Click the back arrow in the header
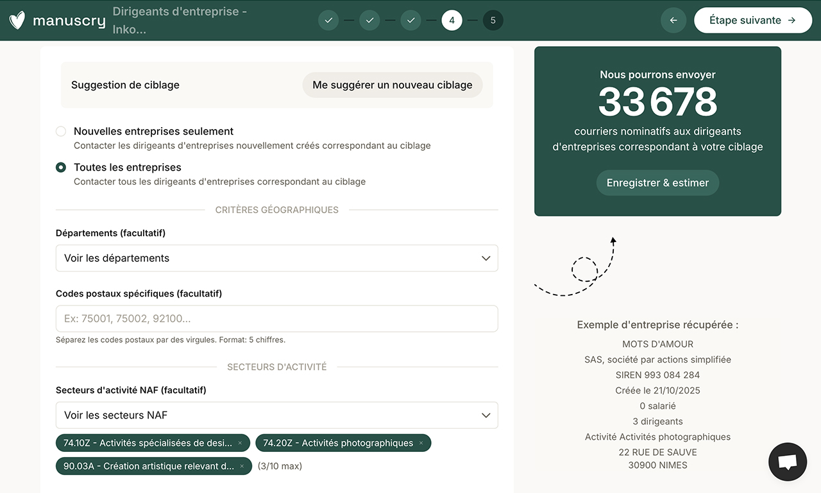Viewport: 821px width, 493px height. (x=673, y=20)
